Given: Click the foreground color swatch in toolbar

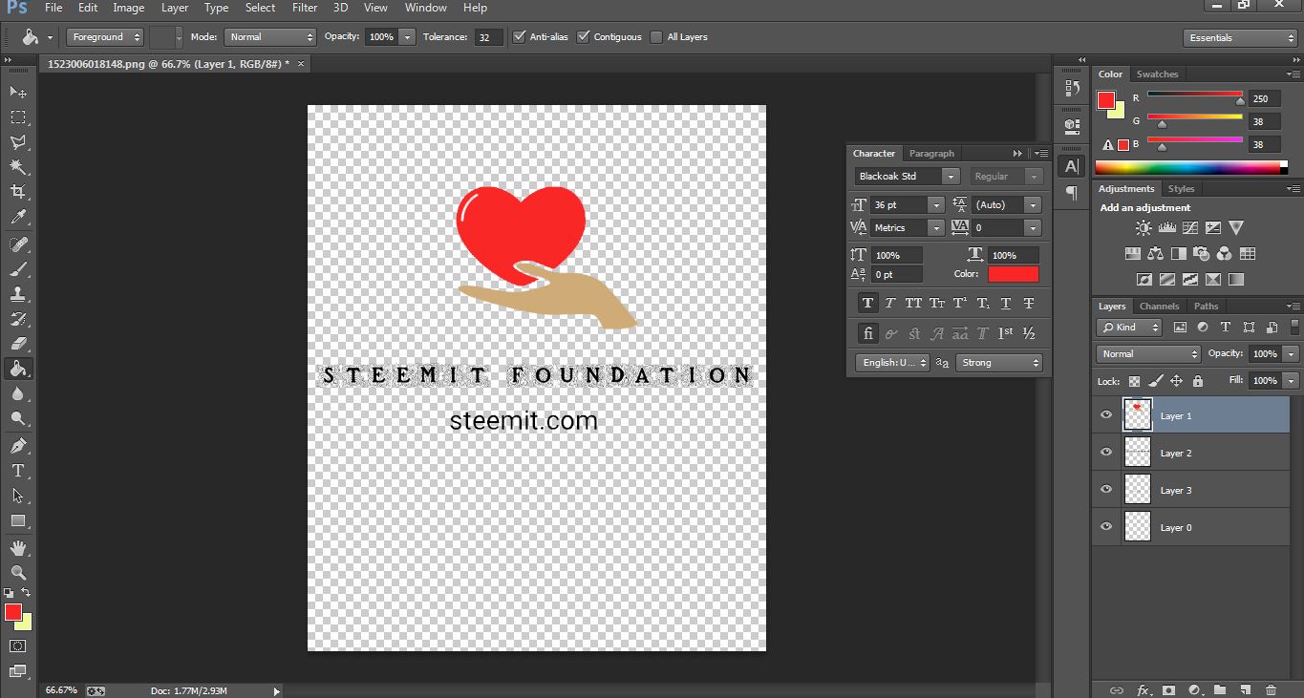Looking at the screenshot, I should [12, 612].
